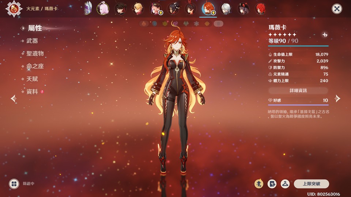351x197 pixels.
Task: Close the character screen with X
Action: pos(337,9)
